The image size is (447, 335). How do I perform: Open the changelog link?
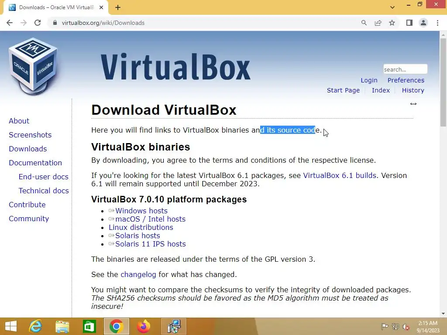pos(138,275)
